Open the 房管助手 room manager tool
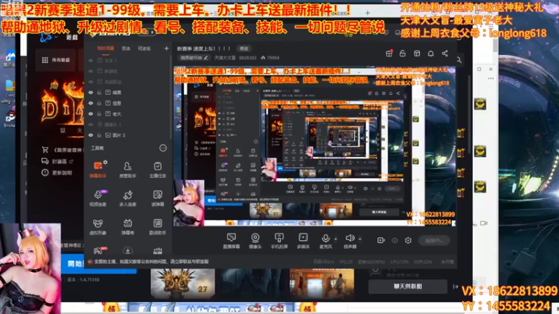Image resolution: width=559 pixels, height=314 pixels. pos(128,170)
